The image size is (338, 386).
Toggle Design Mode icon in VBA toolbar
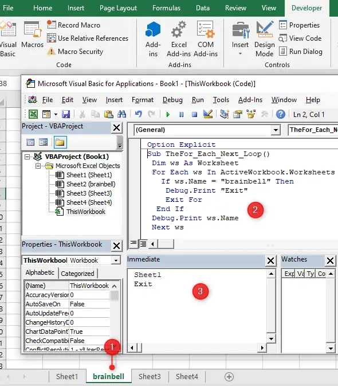[x=208, y=114]
